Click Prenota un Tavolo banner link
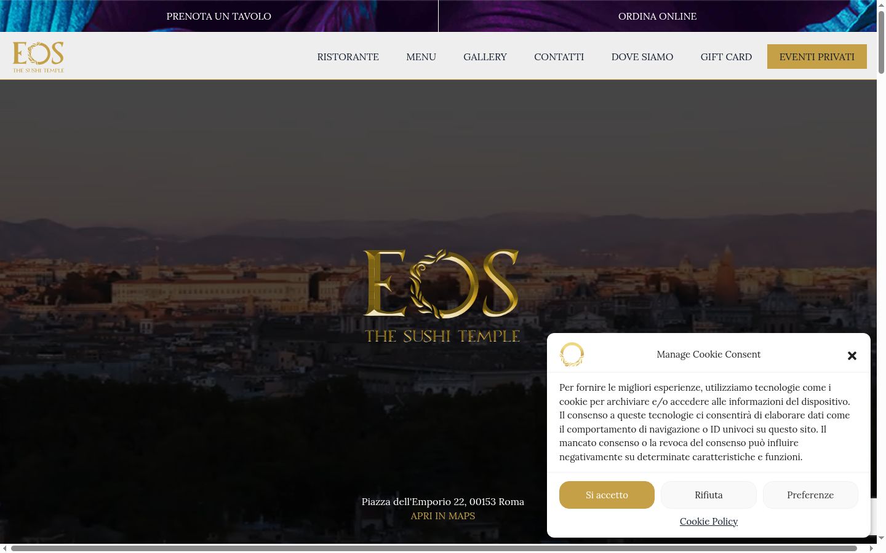This screenshot has width=886, height=553. [x=218, y=16]
